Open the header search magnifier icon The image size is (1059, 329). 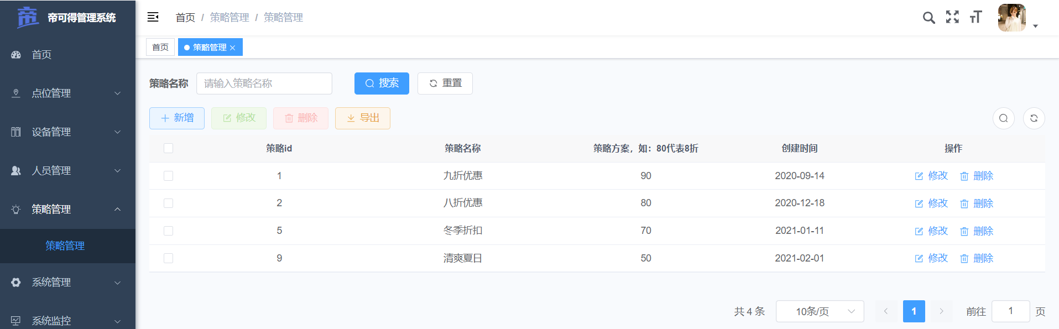click(x=928, y=18)
